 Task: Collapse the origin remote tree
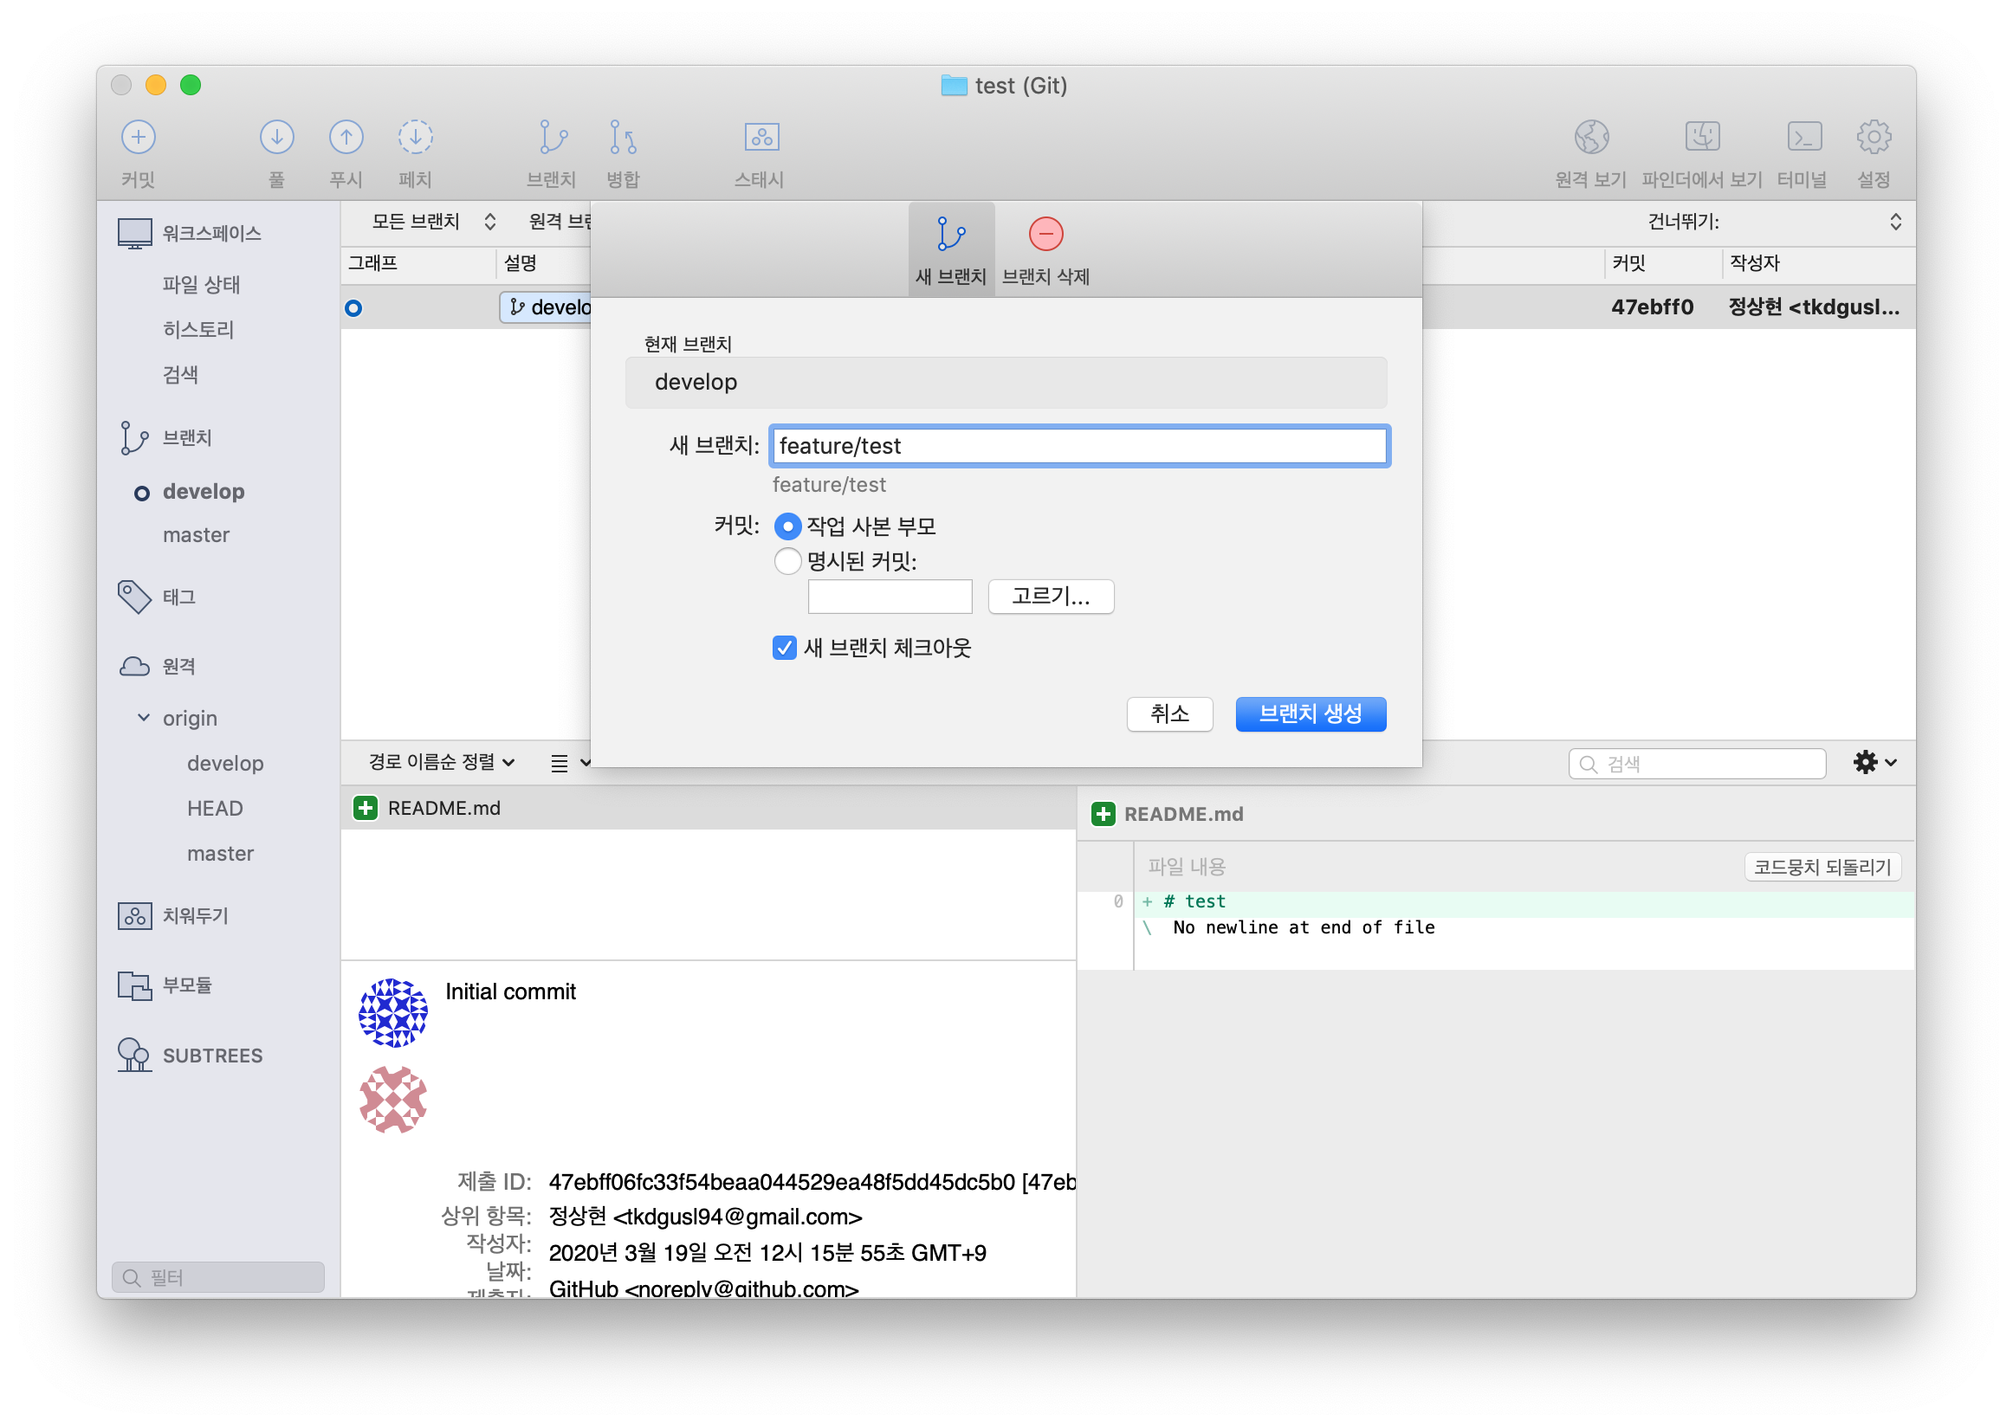[x=143, y=718]
